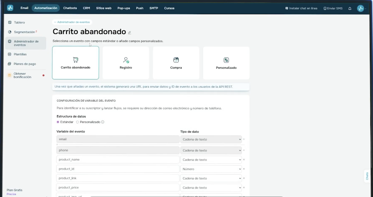
Task: Open the Sitios web top menu
Action: 104,8
